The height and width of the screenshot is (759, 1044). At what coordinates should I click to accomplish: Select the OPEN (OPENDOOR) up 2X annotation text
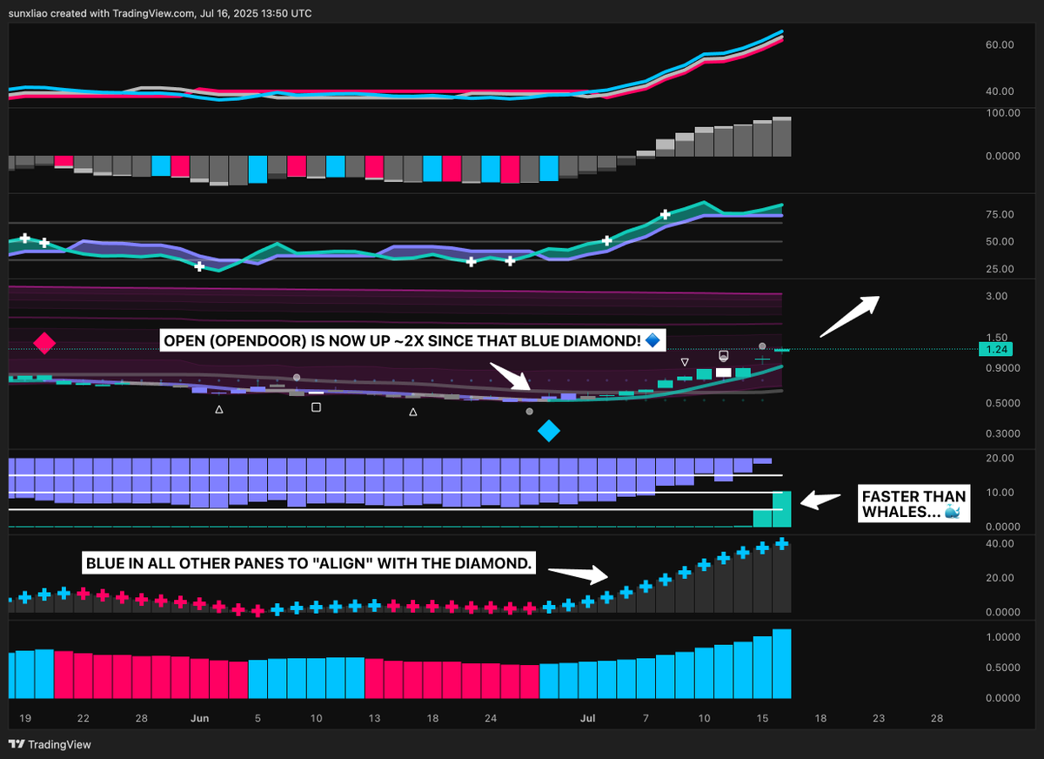413,342
